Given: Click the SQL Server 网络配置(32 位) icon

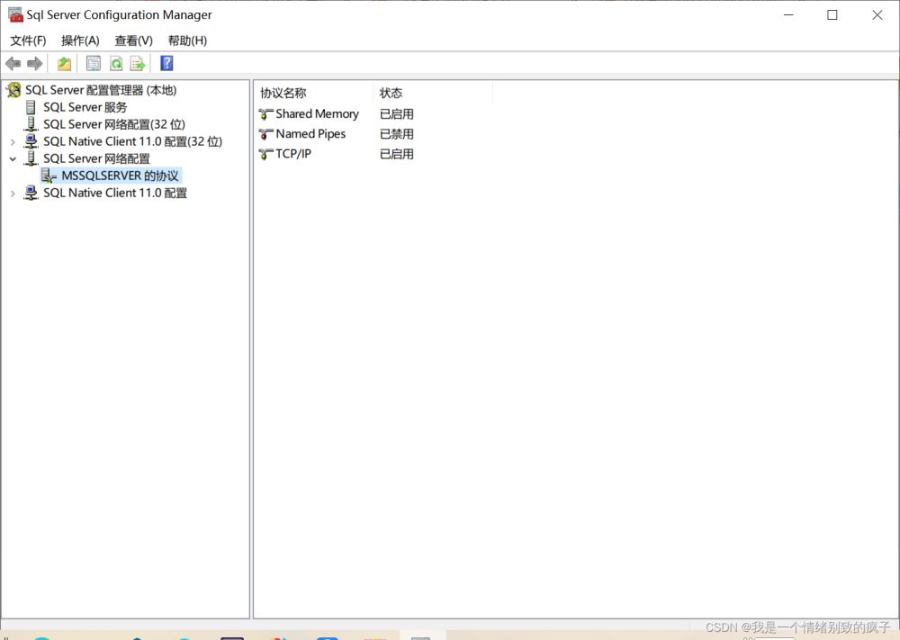Looking at the screenshot, I should pos(31,124).
